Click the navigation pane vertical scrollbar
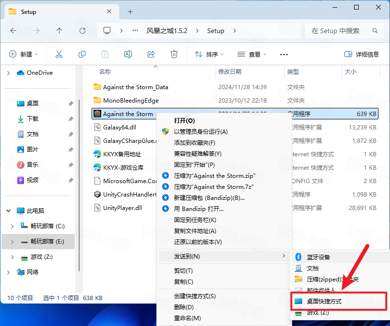The height and width of the screenshot is (326, 390). click(x=79, y=185)
